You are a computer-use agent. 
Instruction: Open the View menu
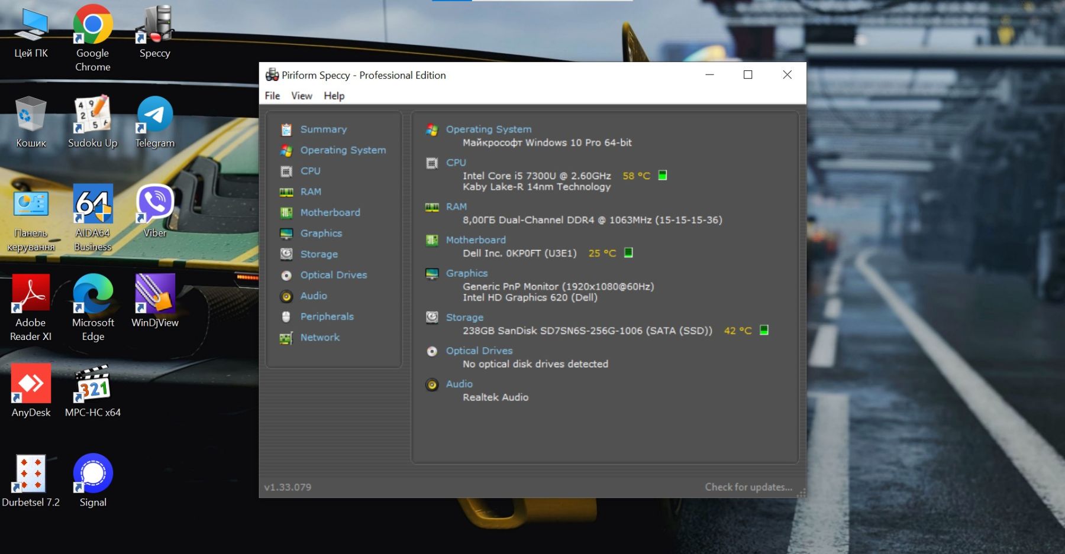click(x=302, y=96)
